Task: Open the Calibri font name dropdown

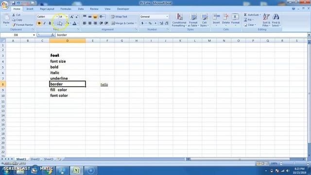Action: click(57, 17)
